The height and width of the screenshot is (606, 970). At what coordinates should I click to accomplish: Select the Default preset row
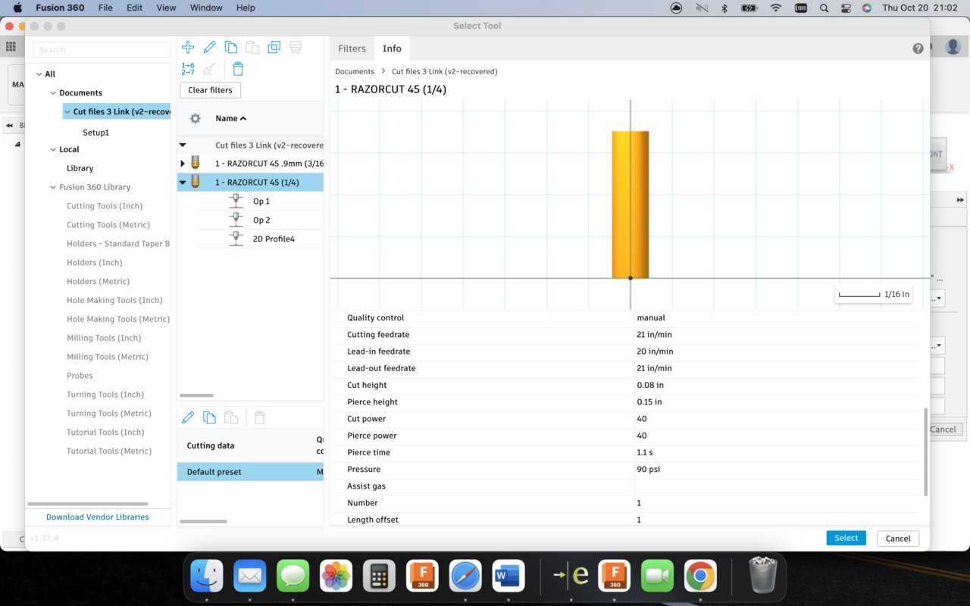pyautogui.click(x=250, y=472)
